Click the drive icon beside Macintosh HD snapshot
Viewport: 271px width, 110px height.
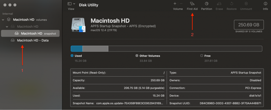click(x=17, y=33)
